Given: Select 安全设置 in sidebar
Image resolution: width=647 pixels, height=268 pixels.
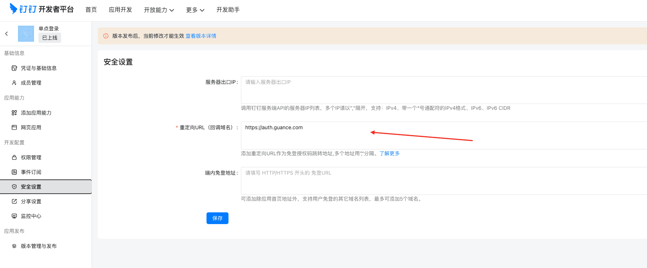Looking at the screenshot, I should pos(46,187).
